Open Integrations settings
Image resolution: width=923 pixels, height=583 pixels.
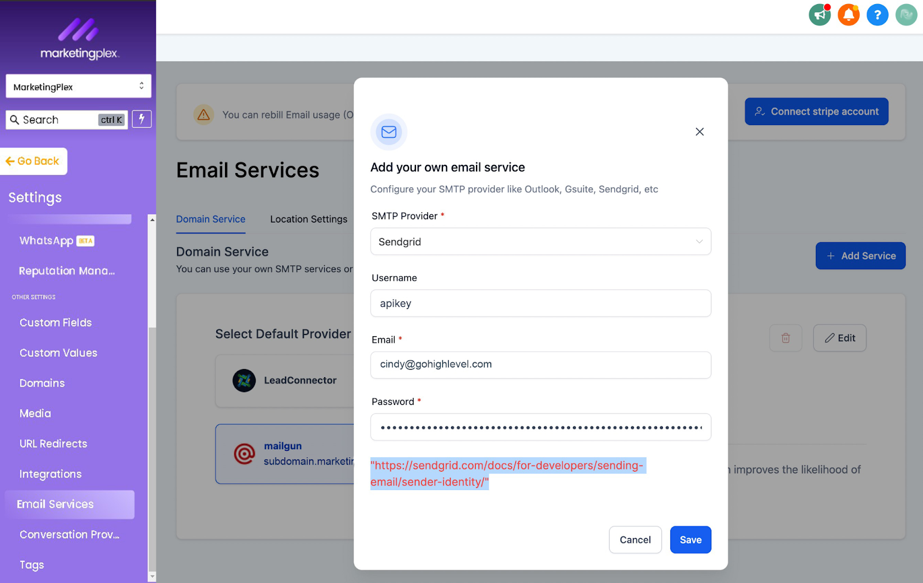click(50, 474)
